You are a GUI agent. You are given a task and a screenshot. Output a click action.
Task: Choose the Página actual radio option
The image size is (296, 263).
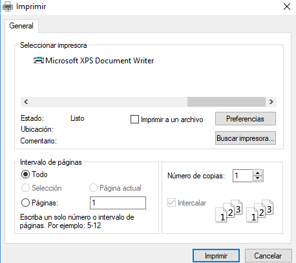click(93, 188)
